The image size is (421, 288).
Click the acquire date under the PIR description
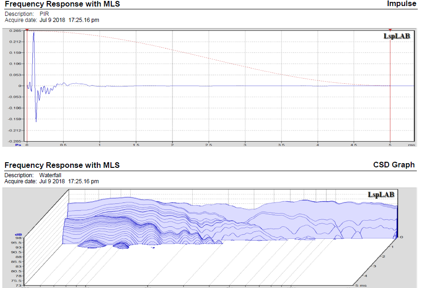pos(69,20)
